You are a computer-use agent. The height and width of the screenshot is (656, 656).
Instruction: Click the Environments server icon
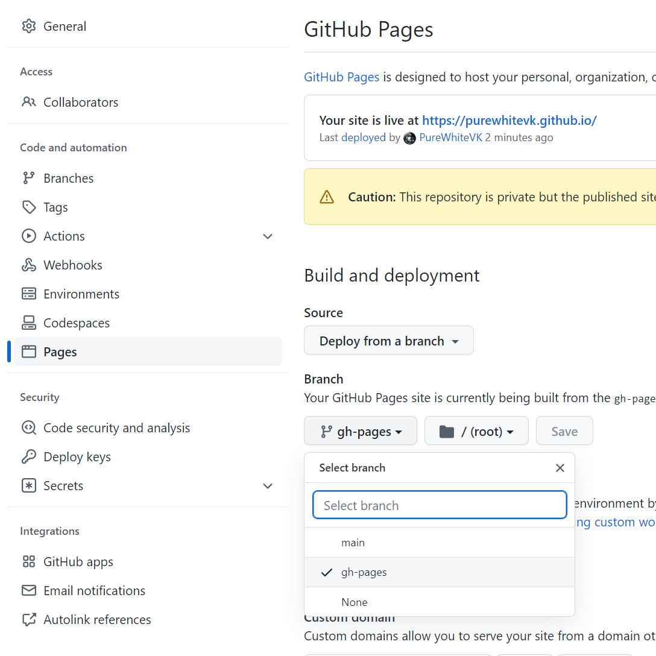(28, 294)
